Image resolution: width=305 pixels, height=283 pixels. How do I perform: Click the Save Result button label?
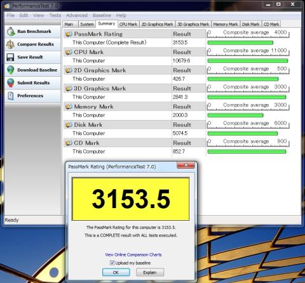click(x=30, y=57)
